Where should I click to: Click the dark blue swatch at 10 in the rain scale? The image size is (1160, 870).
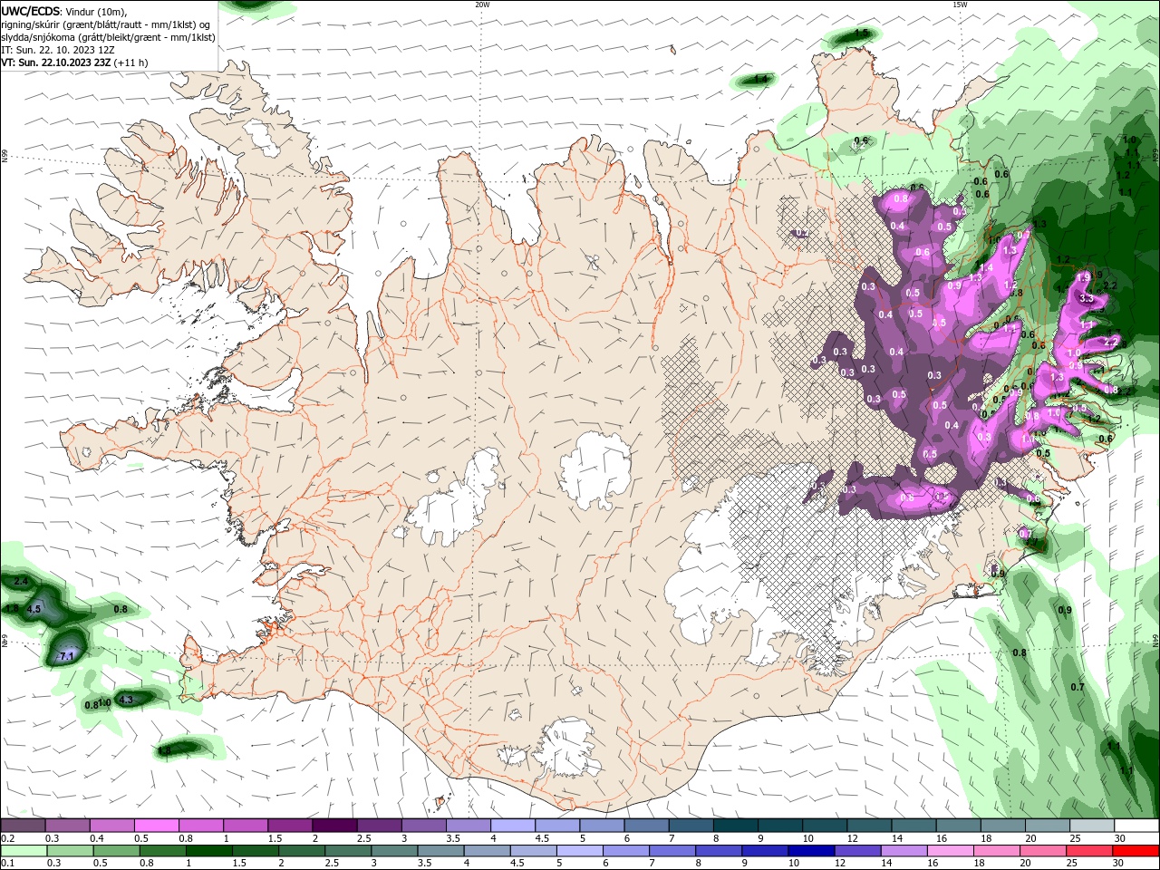click(x=810, y=851)
